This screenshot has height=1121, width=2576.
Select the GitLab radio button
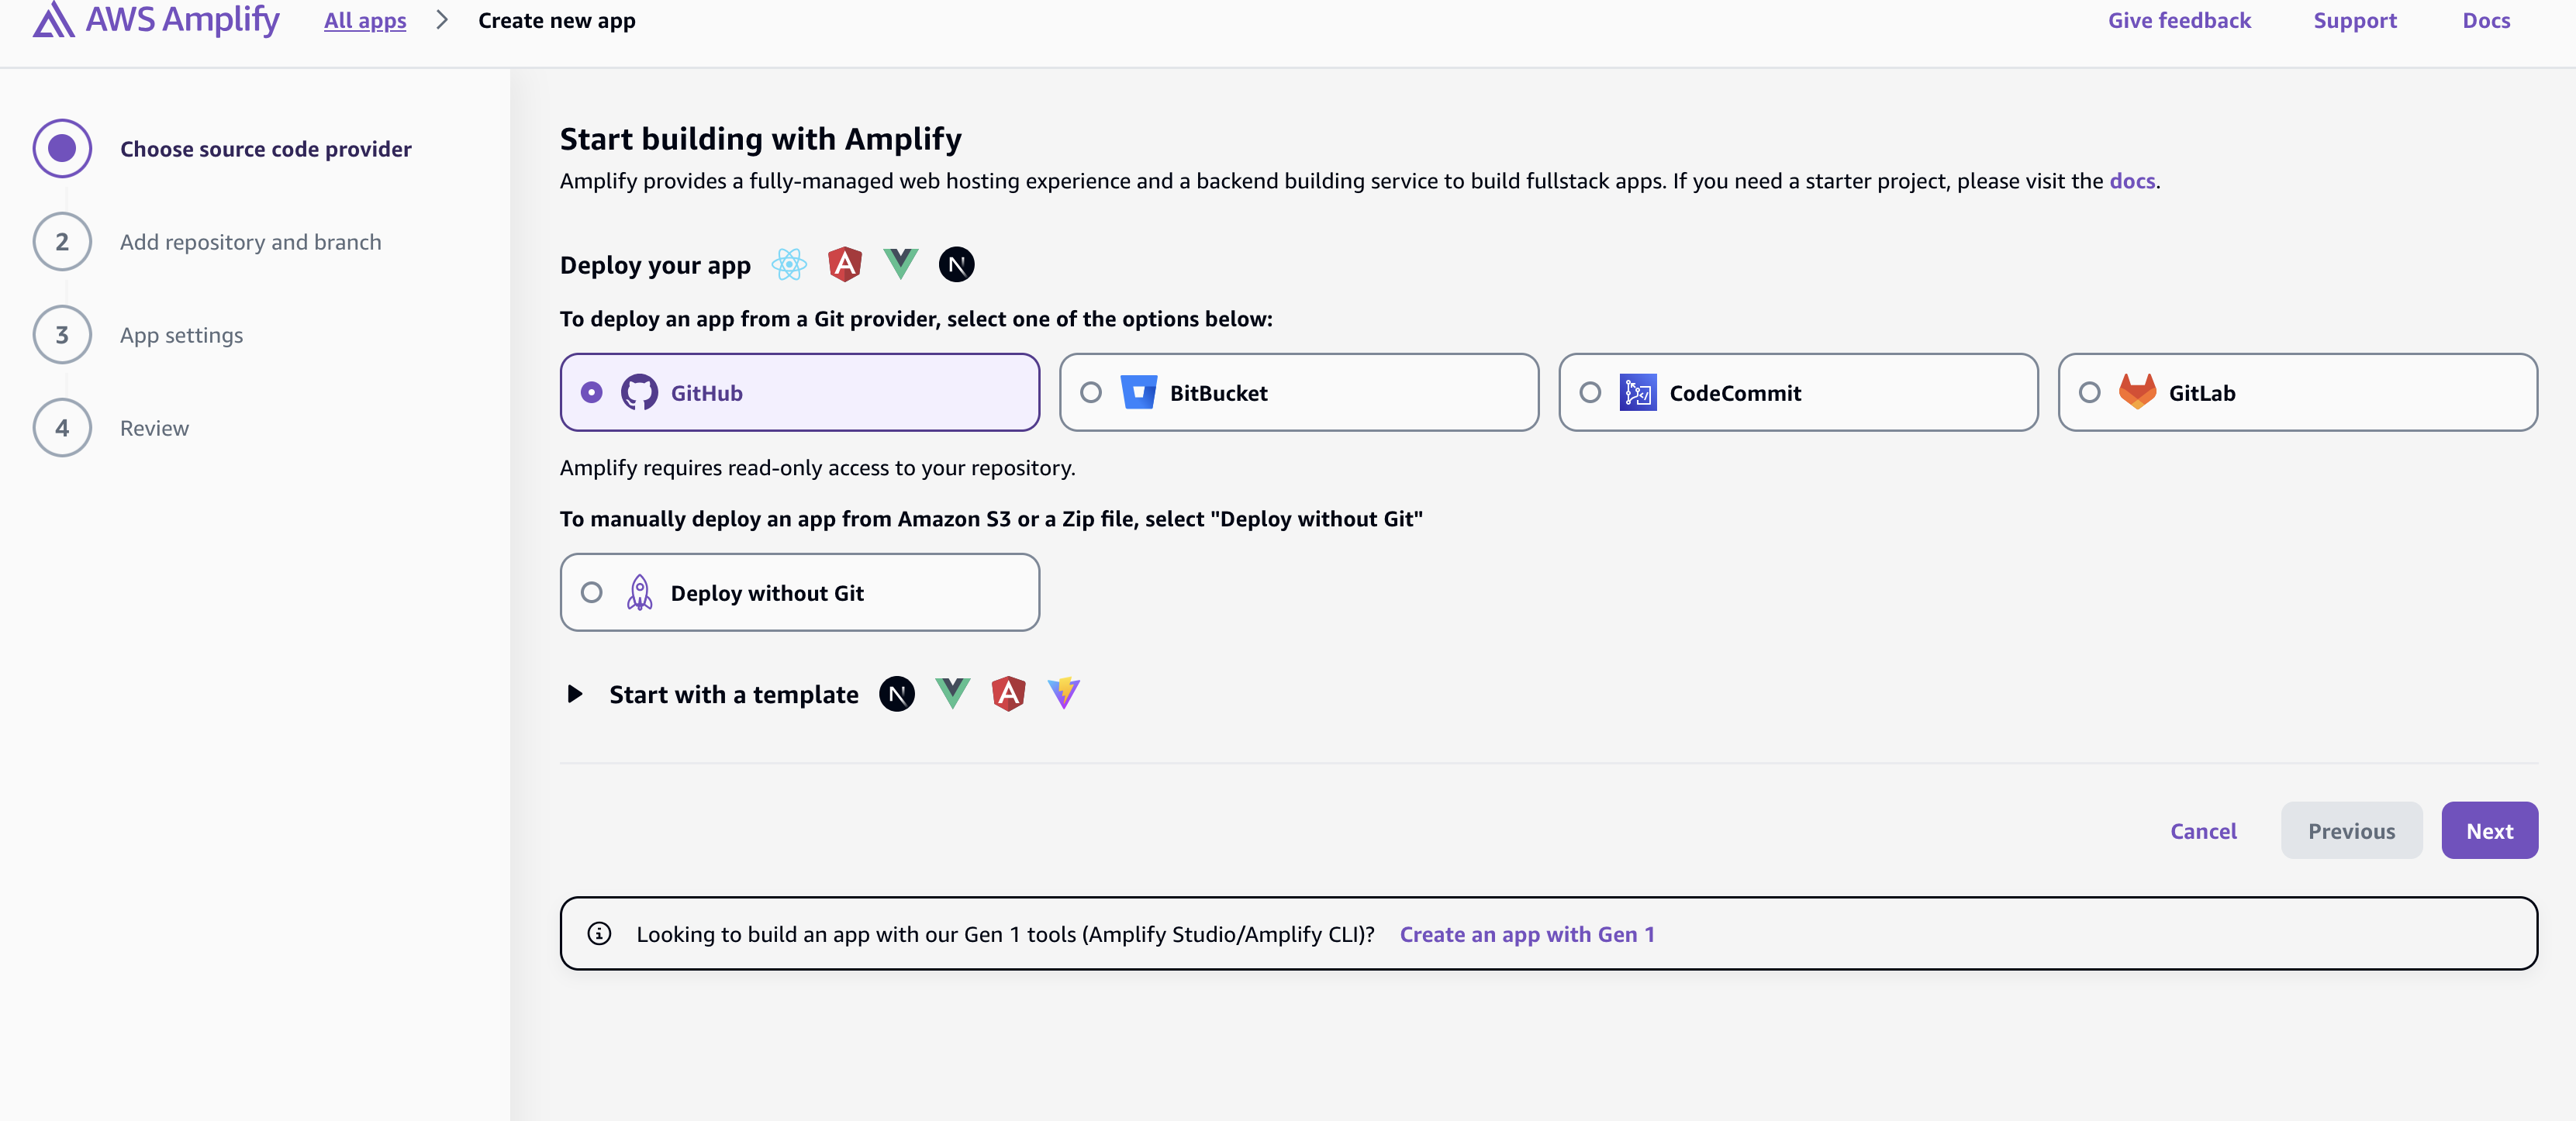point(2089,393)
